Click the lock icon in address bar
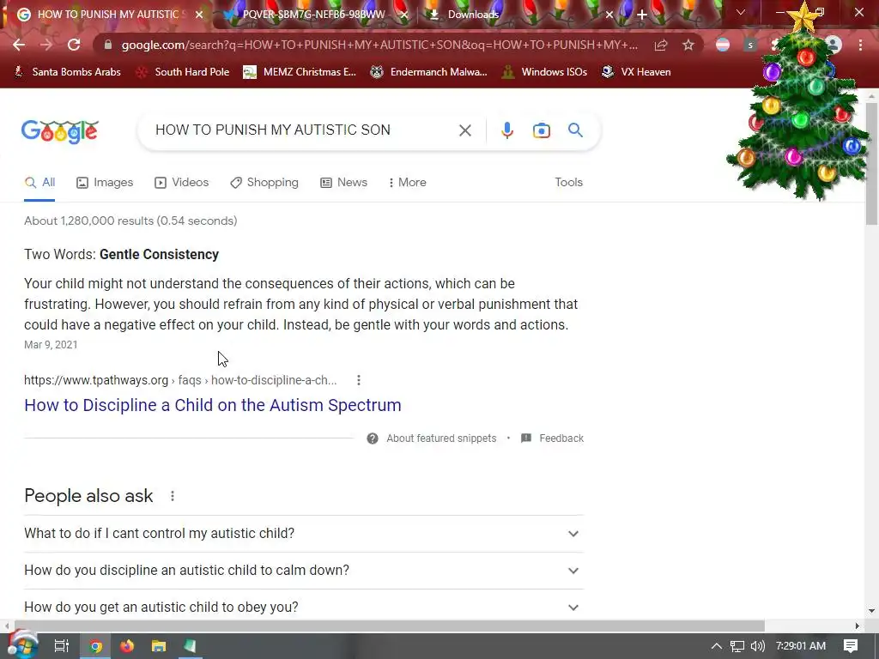879x659 pixels. tap(108, 45)
